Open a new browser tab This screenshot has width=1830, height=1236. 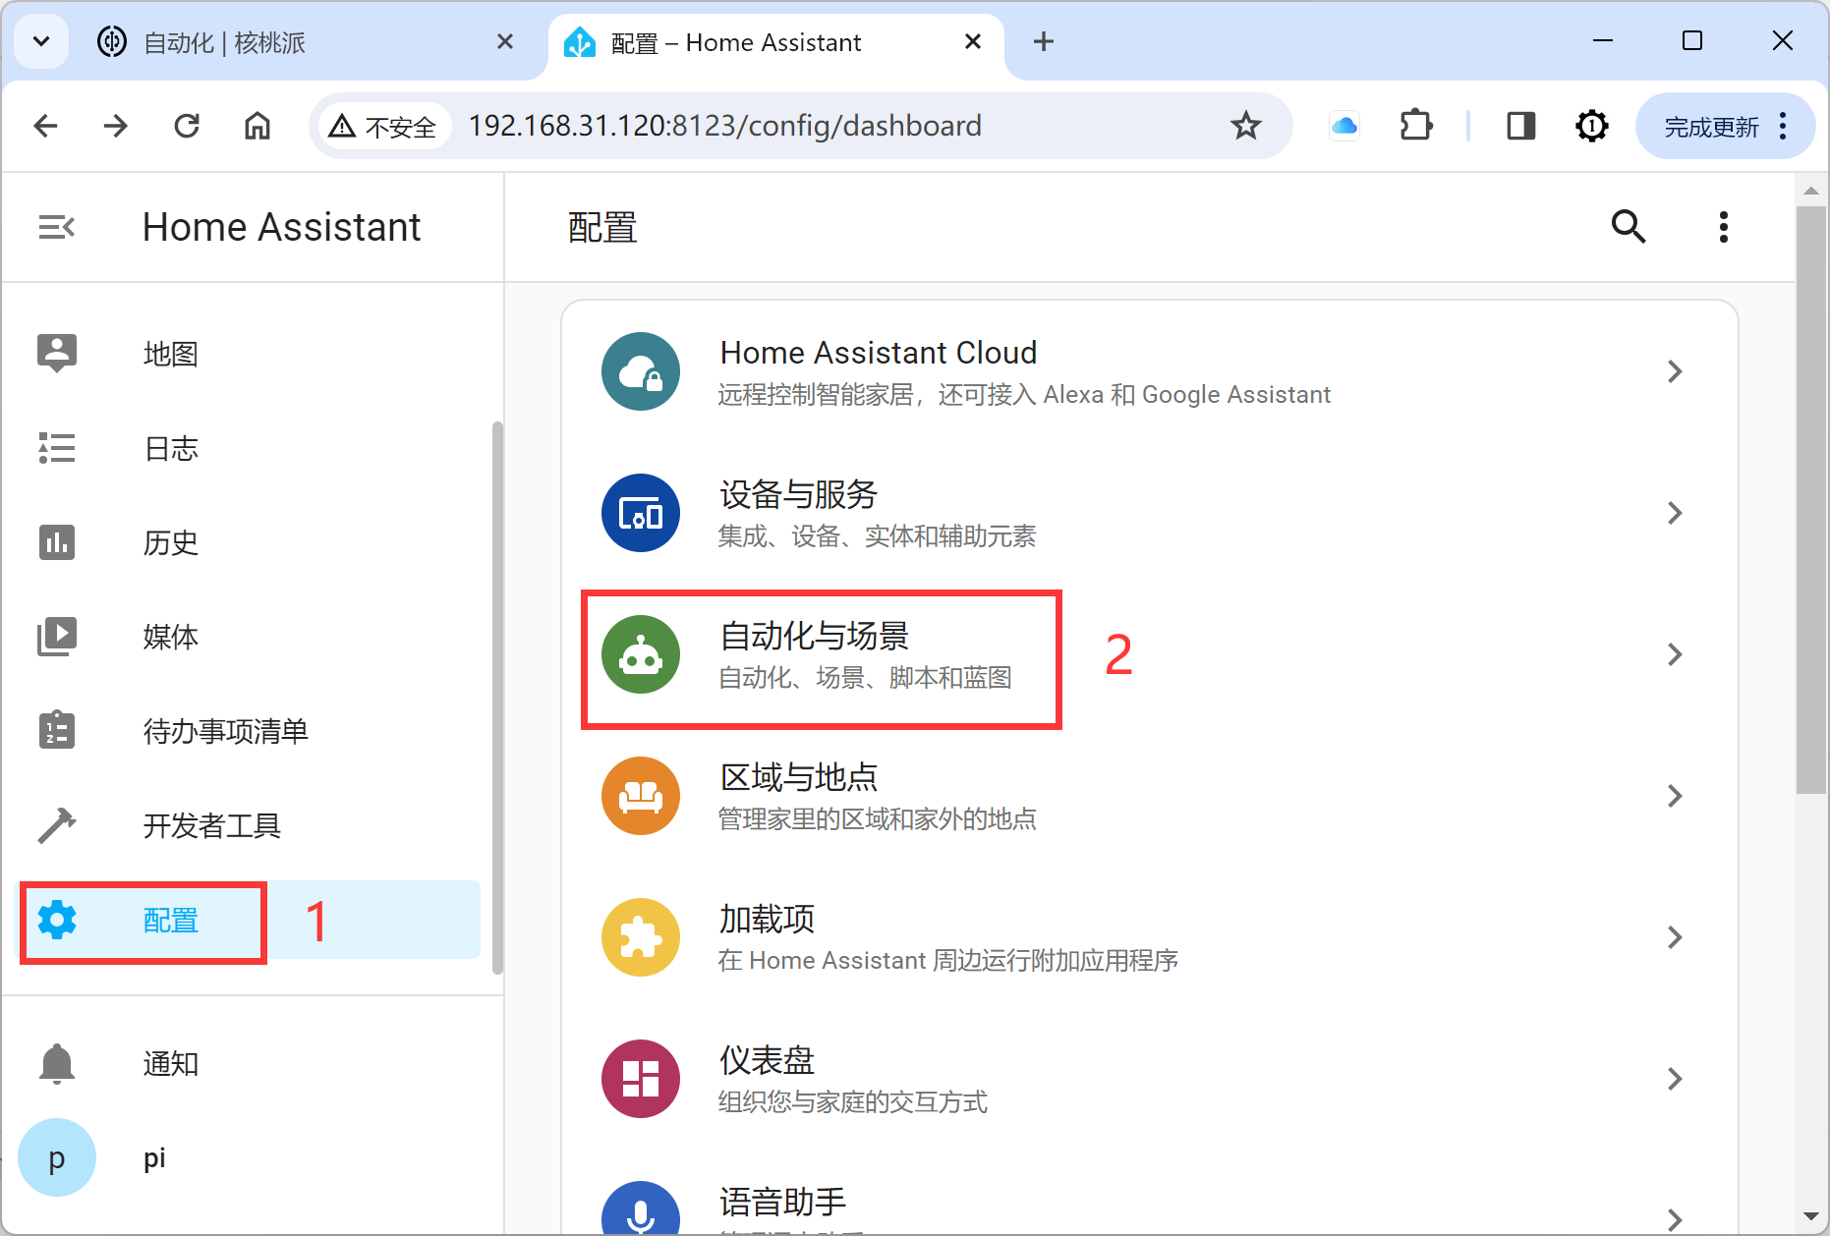coord(1044,41)
